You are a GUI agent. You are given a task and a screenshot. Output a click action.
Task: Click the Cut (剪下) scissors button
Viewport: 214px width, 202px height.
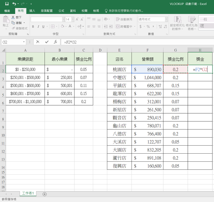(x=17, y=17)
